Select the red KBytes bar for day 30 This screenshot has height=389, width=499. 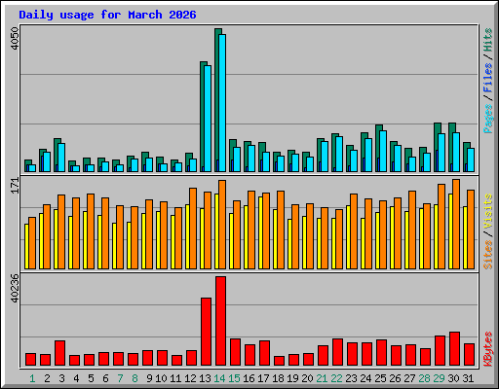point(454,348)
